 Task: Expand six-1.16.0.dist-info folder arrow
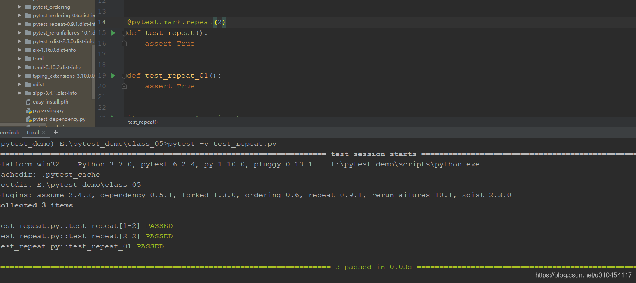19,50
